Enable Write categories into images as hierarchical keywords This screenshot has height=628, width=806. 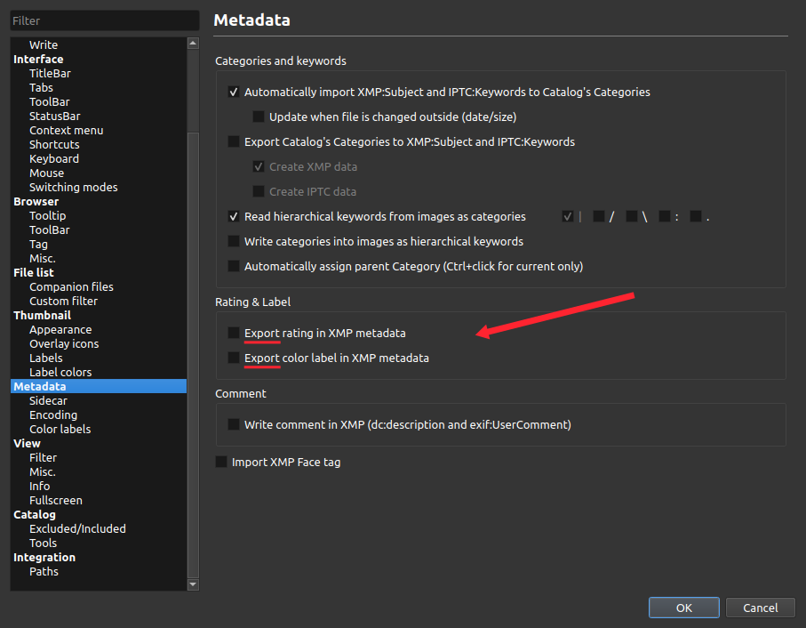[x=234, y=241]
